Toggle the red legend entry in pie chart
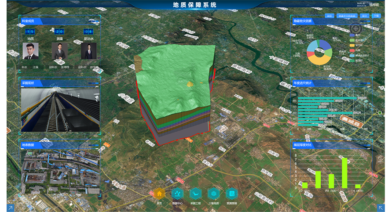This screenshot has width=392, height=212. [352, 50]
